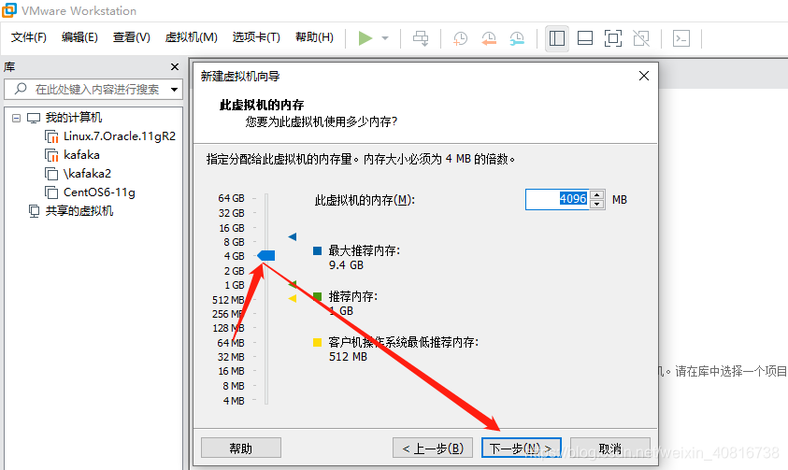
Task: Decrease memory with the down stepper arrow
Action: (597, 204)
